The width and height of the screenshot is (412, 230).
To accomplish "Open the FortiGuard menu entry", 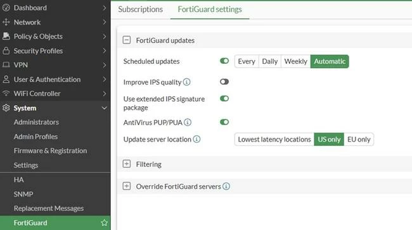I will (55, 222).
